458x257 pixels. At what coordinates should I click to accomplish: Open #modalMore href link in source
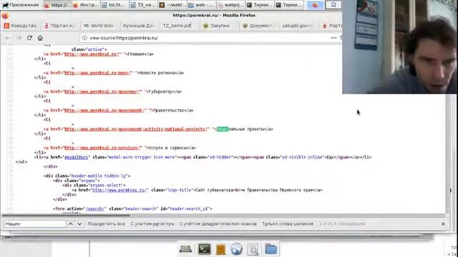click(x=76, y=157)
